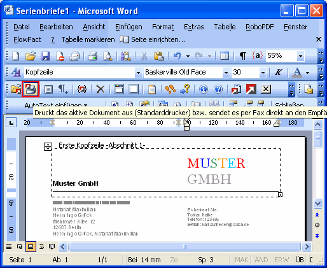Expand the AutoText einfügen dropdown

click(55, 105)
